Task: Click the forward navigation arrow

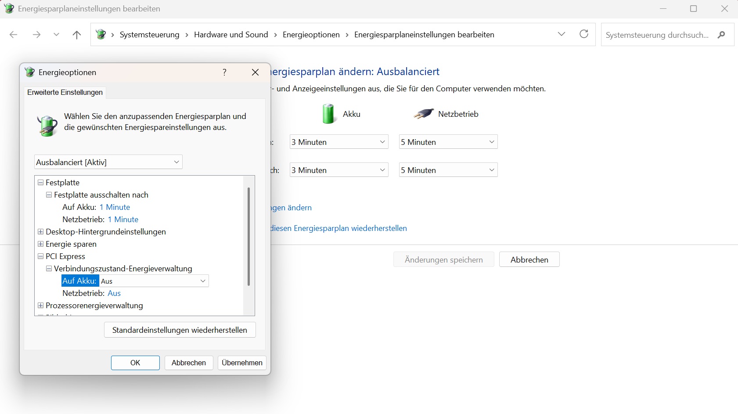Action: (36, 35)
